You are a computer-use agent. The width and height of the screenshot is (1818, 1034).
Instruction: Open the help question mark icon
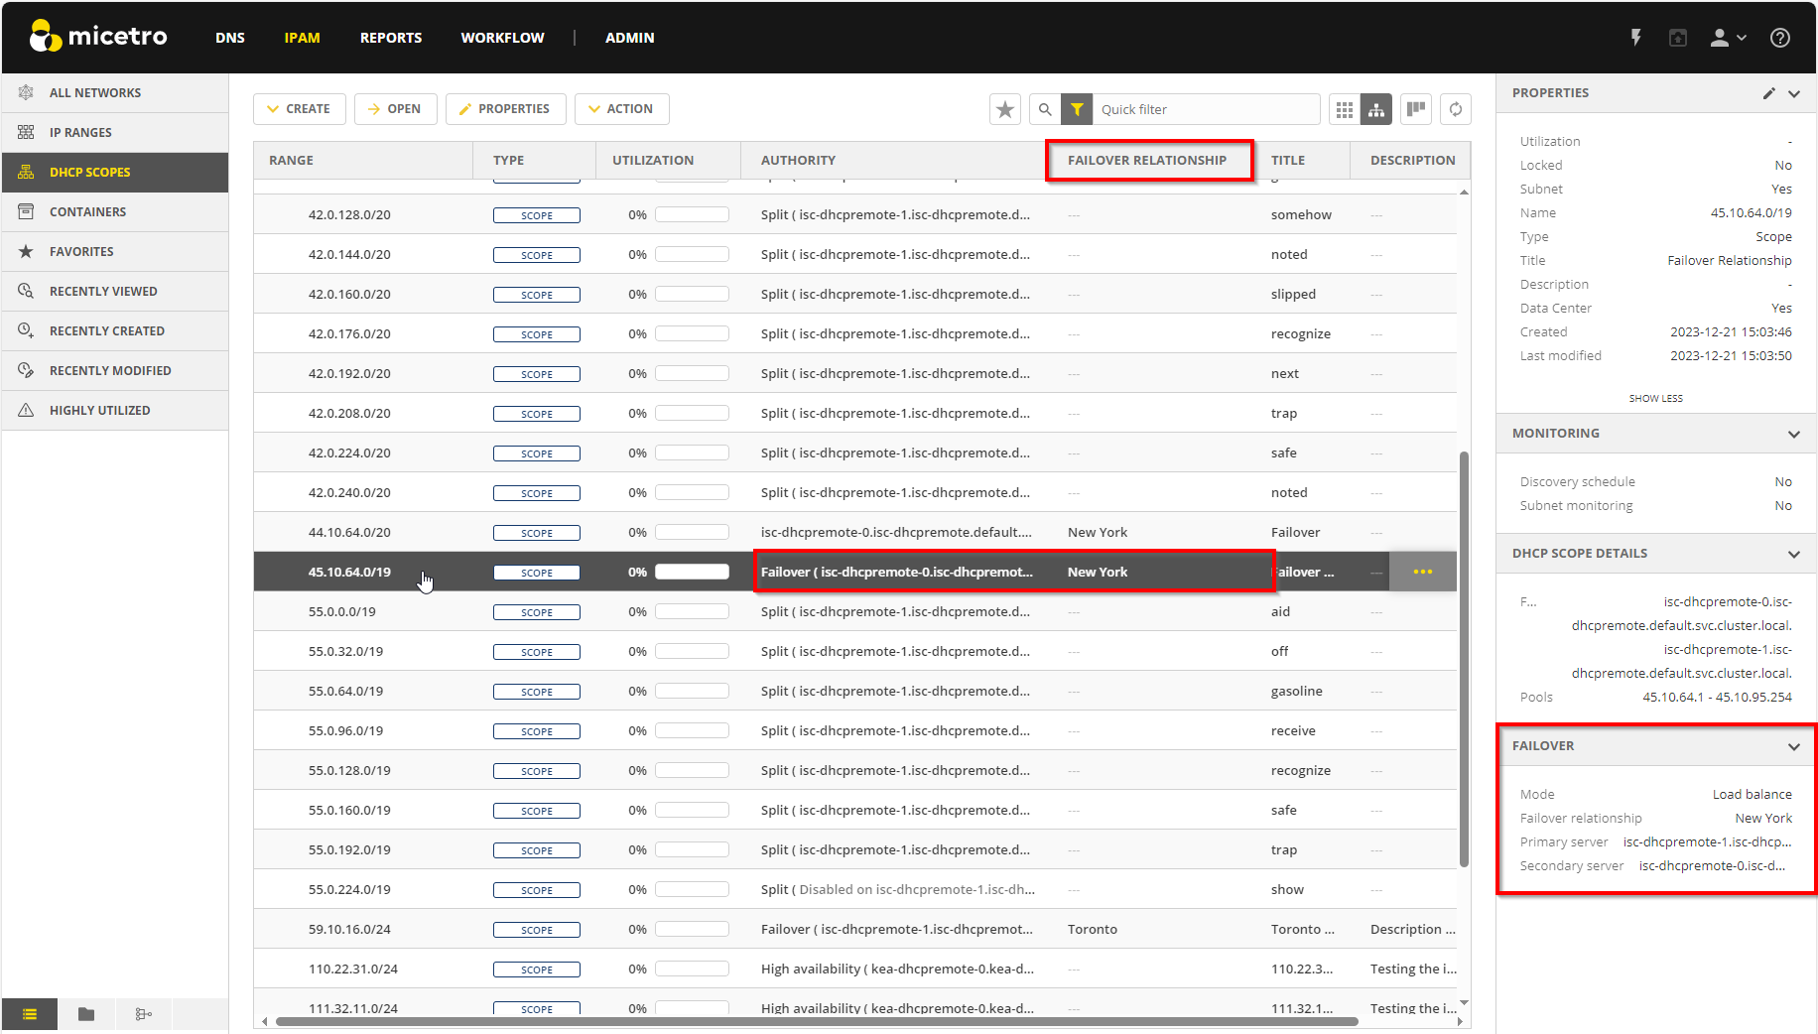tap(1780, 38)
